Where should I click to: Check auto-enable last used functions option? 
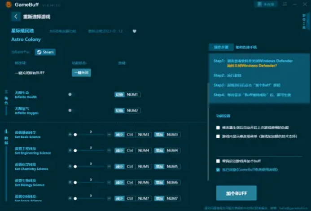(218, 127)
